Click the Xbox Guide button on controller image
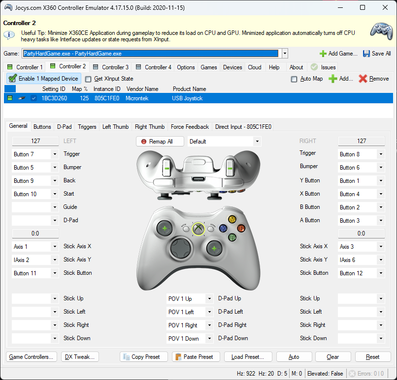 (x=198, y=229)
